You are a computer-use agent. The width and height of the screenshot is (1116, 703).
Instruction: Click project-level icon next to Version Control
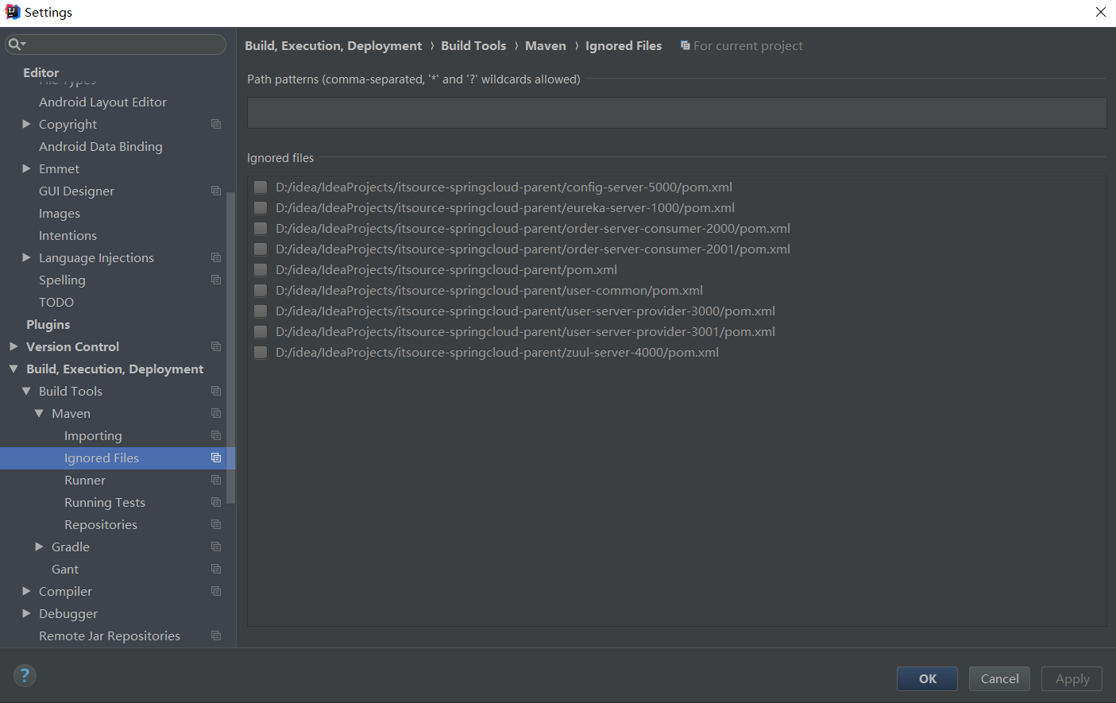point(216,346)
